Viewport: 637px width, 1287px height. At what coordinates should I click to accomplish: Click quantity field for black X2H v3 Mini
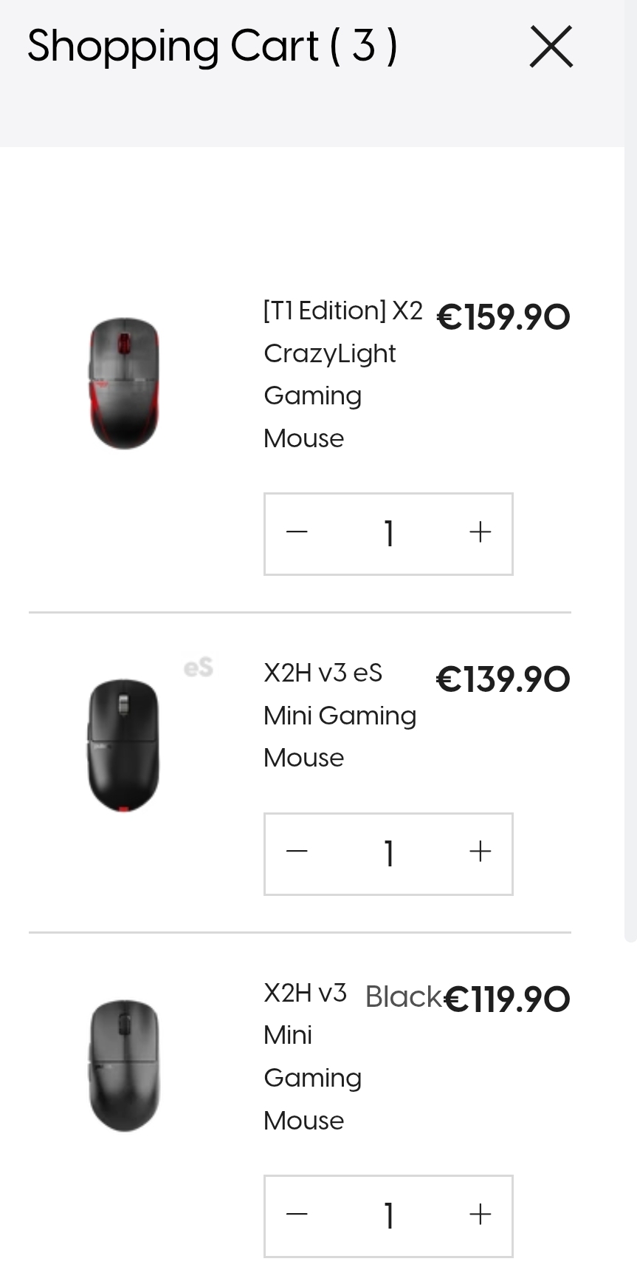coord(388,1216)
